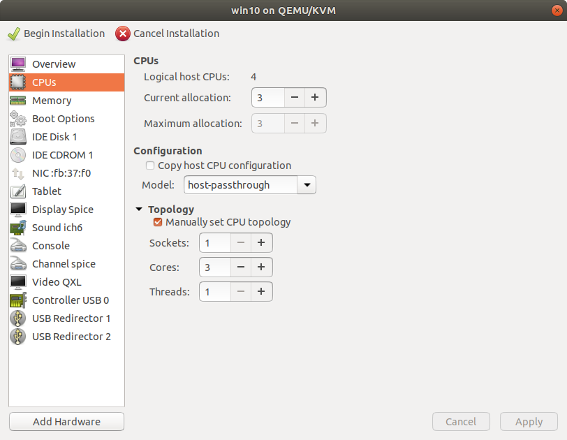The image size is (567, 440).
Task: Uncheck Manually set CPU topology
Action: (x=158, y=222)
